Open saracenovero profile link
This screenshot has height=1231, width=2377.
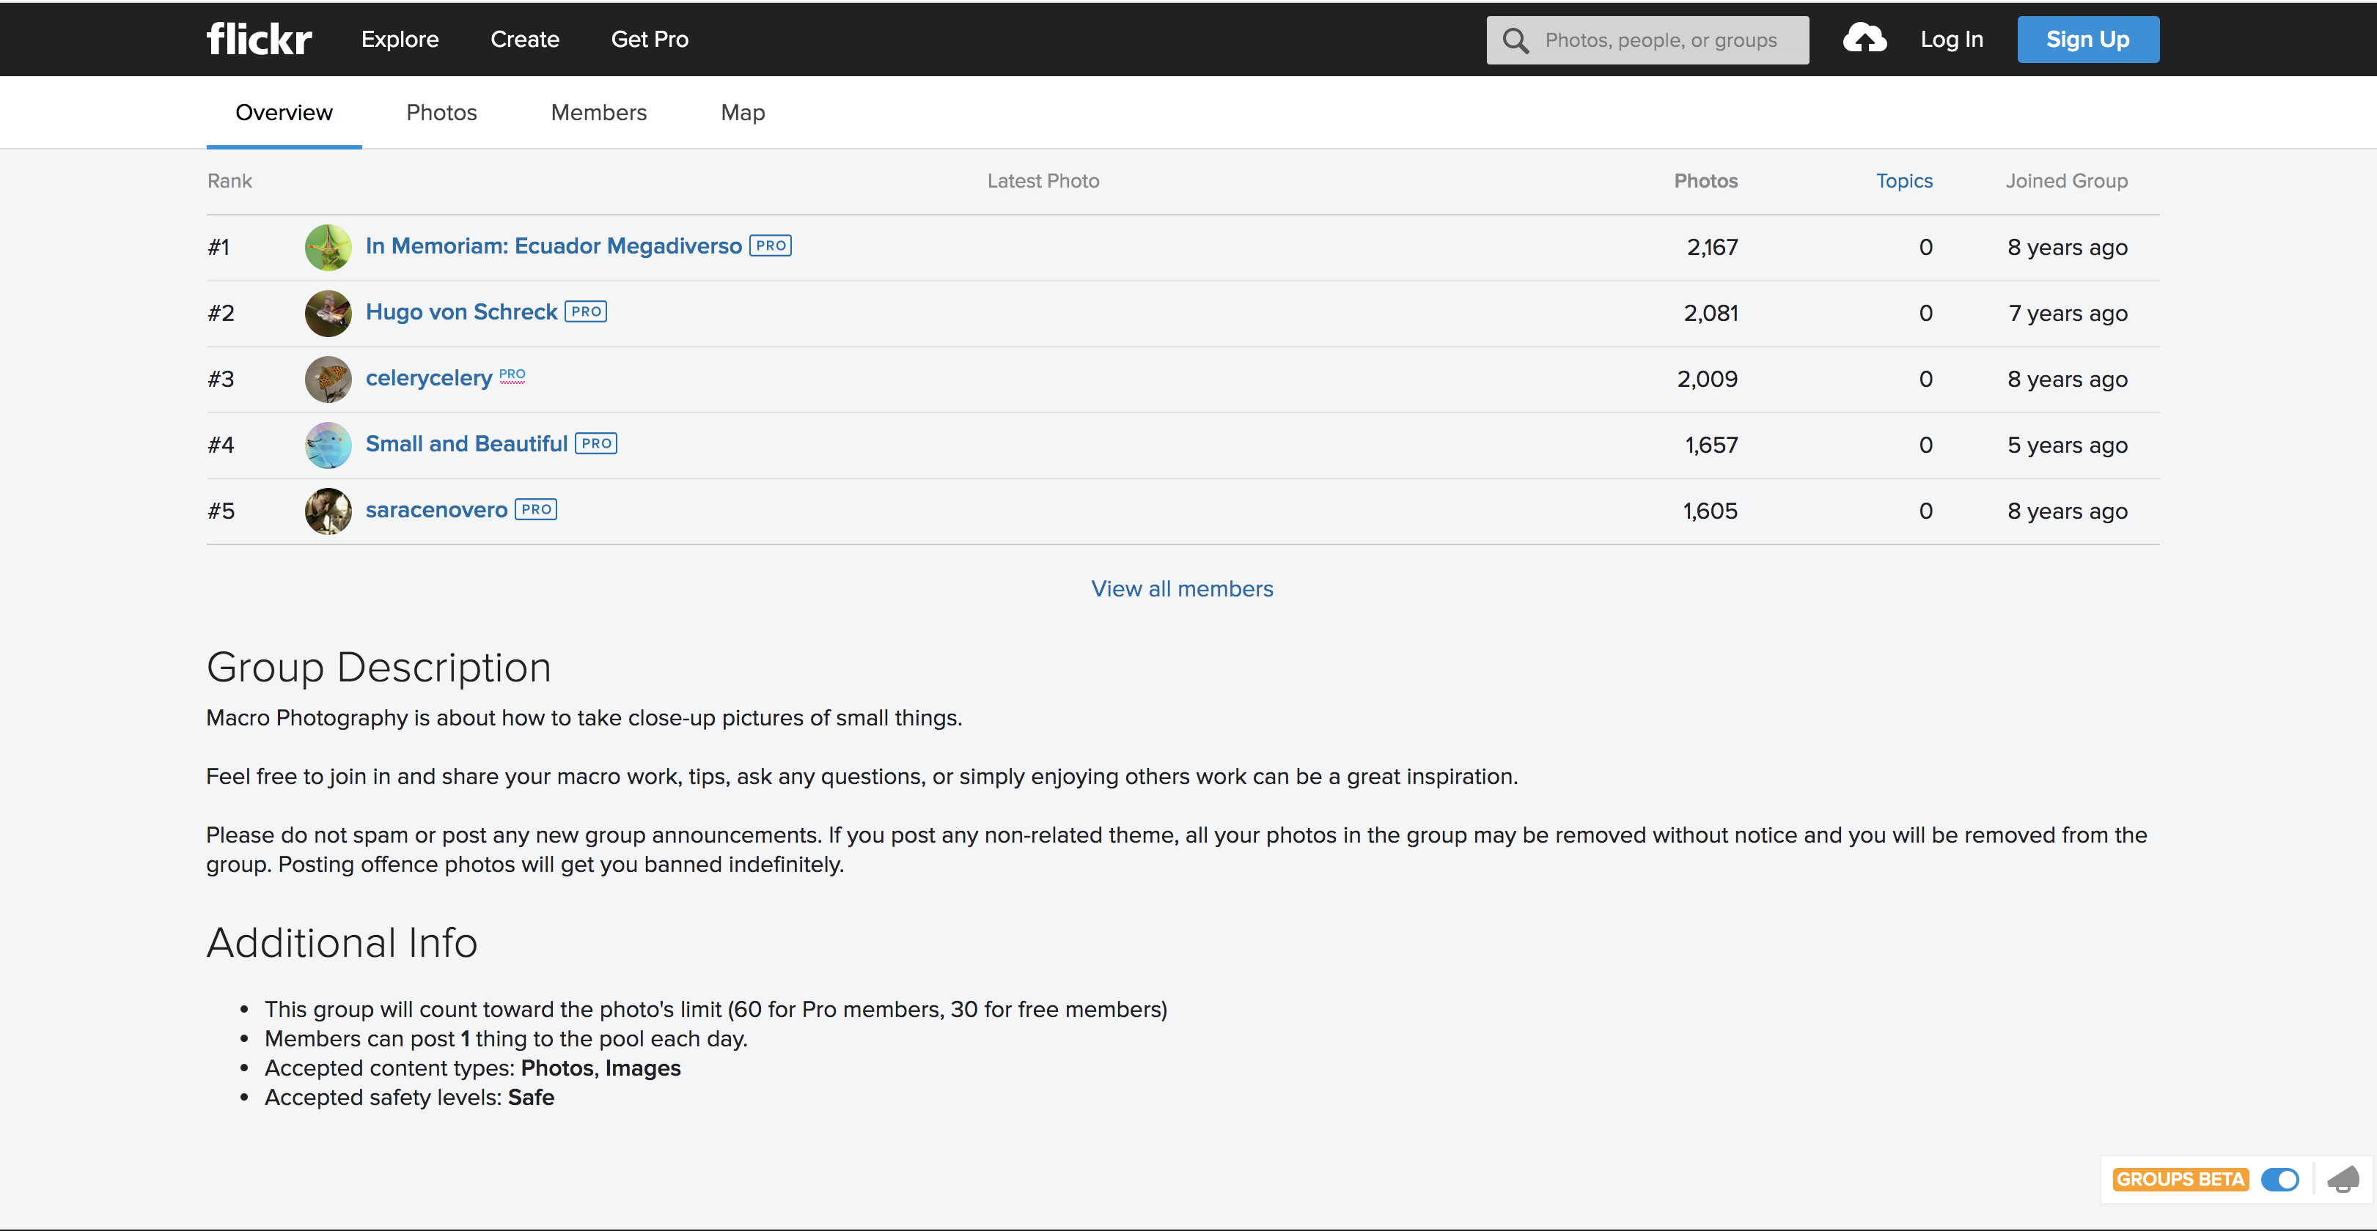click(x=436, y=510)
